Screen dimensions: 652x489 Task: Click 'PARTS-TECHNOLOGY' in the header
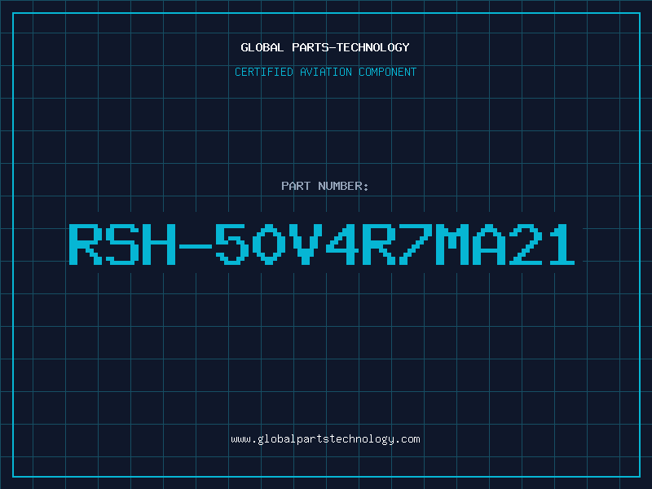pos(350,47)
